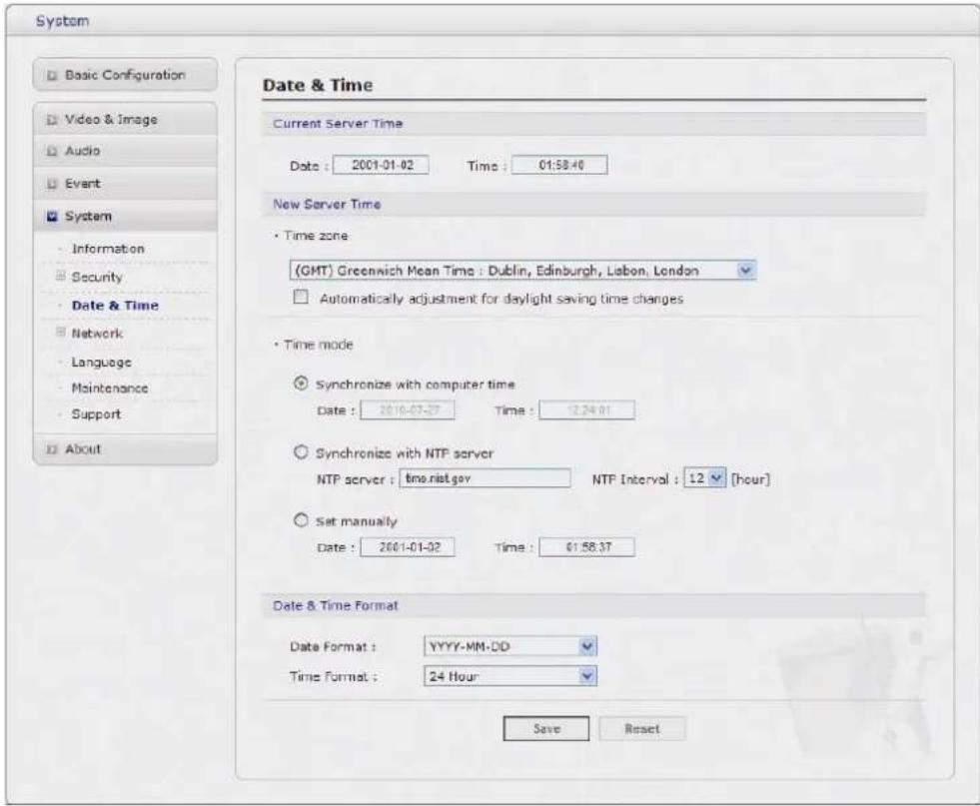Open the Information page
The image size is (980, 806).
108,249
